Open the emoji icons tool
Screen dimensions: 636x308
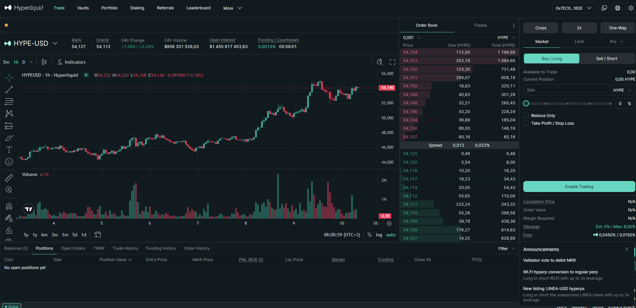(x=9, y=162)
